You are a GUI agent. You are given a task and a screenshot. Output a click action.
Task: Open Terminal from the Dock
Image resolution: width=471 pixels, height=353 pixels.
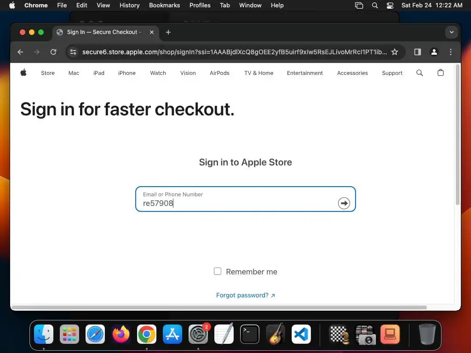pyautogui.click(x=250, y=334)
